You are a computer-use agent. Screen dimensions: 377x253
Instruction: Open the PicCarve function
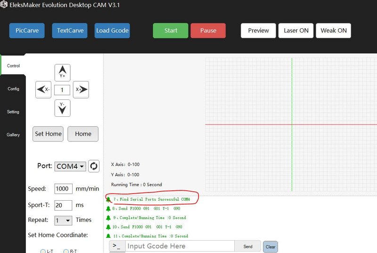27,31
